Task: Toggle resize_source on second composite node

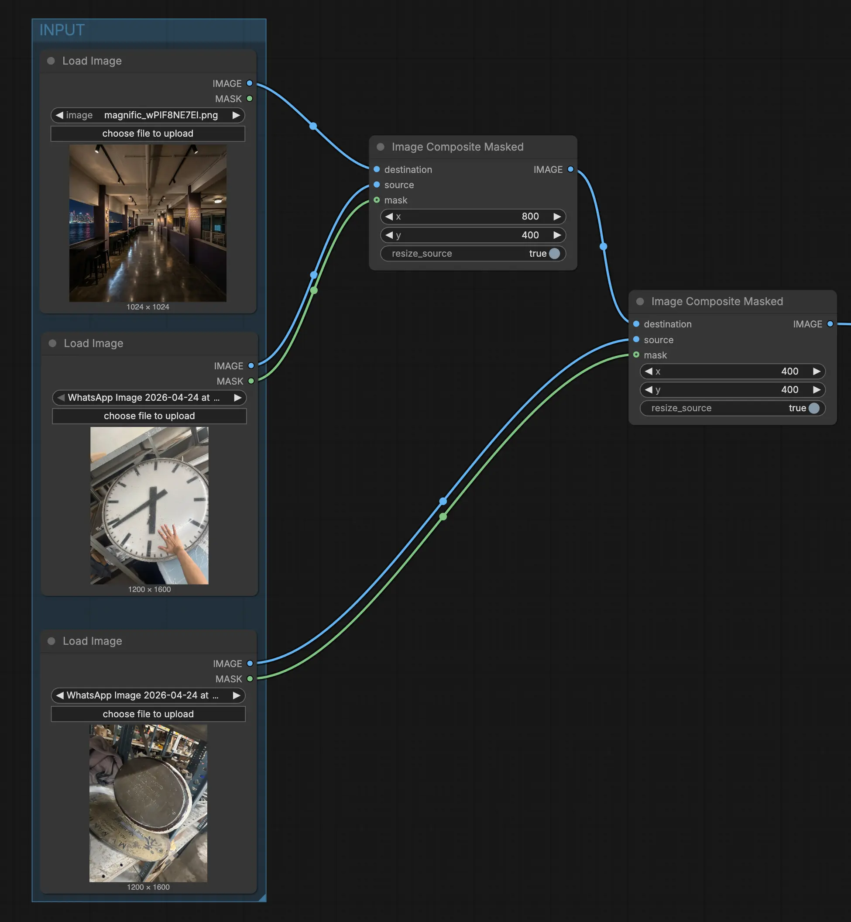Action: coord(733,408)
